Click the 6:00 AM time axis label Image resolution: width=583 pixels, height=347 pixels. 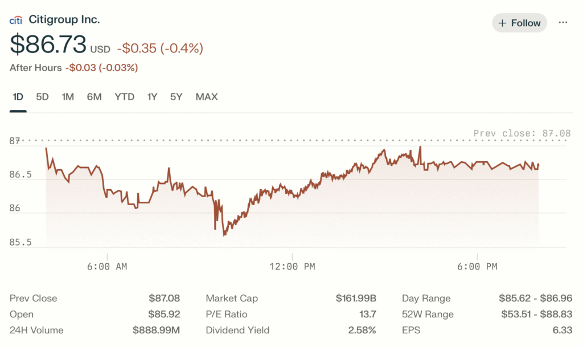pyautogui.click(x=108, y=267)
